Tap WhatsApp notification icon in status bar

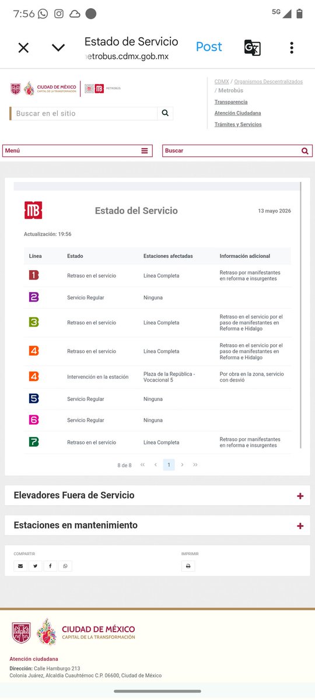pyautogui.click(x=43, y=13)
